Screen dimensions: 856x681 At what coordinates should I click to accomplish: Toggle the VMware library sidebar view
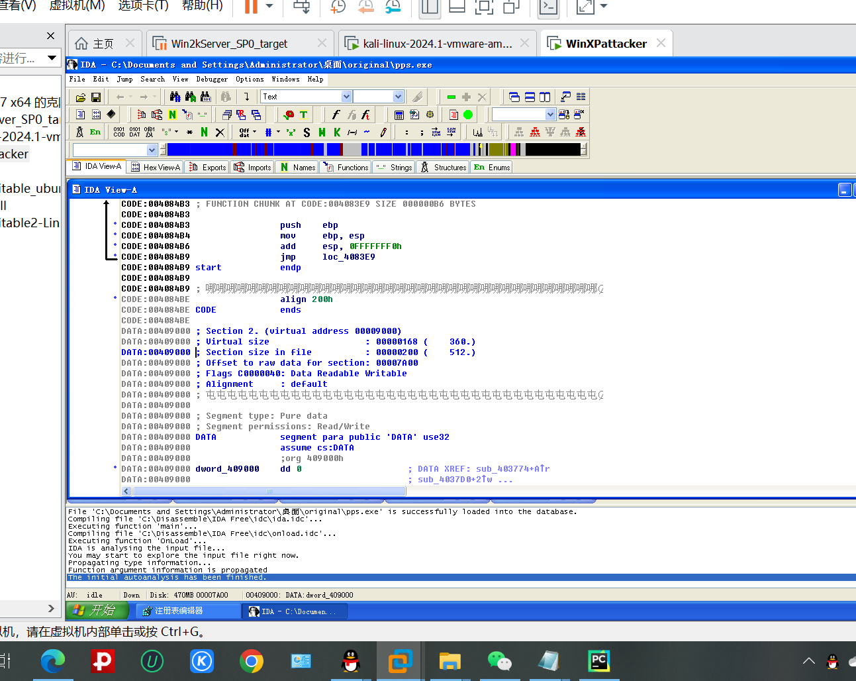click(x=430, y=7)
